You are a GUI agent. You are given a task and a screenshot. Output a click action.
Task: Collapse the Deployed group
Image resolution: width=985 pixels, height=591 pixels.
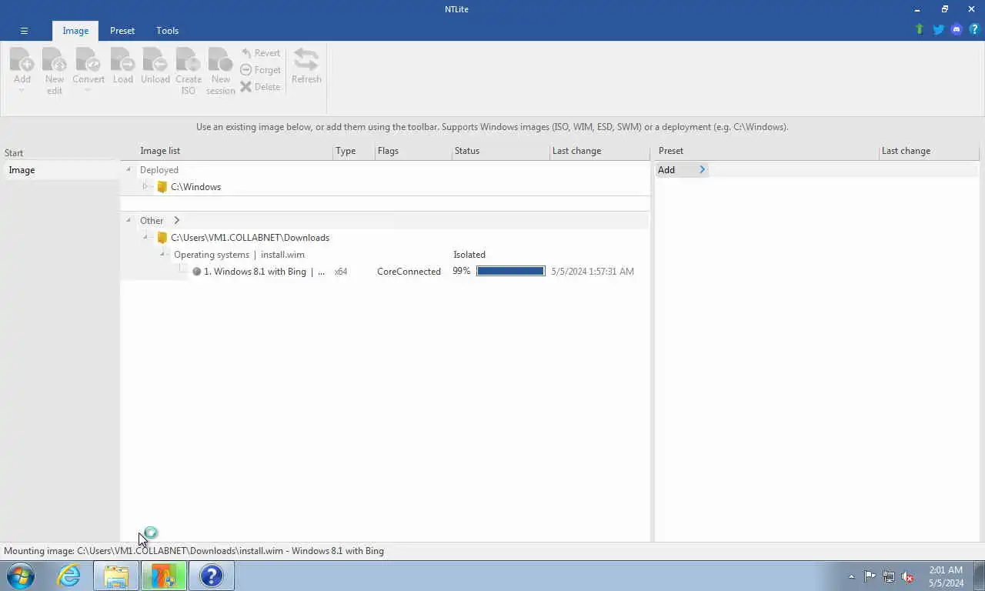pos(129,170)
